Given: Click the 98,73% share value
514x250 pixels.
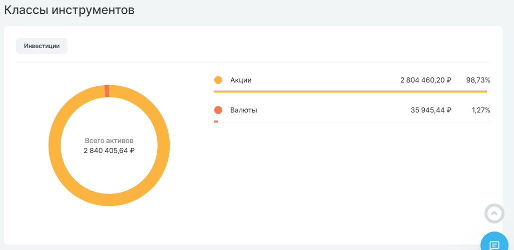Looking at the screenshot, I should (478, 80).
